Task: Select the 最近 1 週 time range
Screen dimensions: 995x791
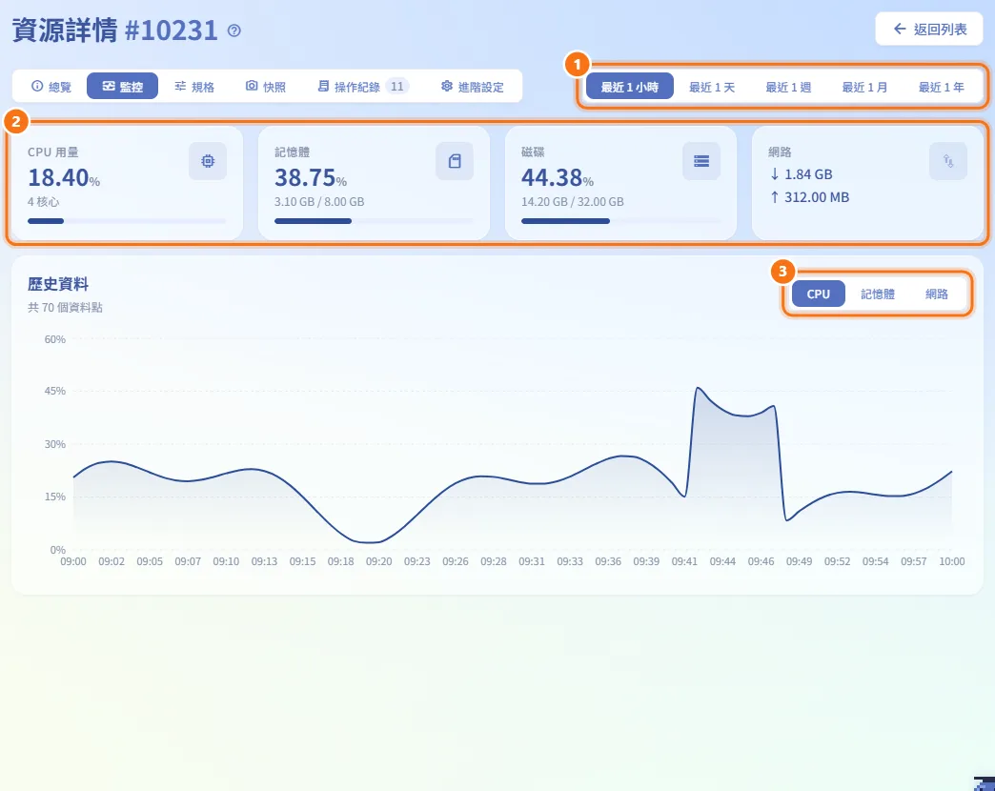Action: [789, 87]
